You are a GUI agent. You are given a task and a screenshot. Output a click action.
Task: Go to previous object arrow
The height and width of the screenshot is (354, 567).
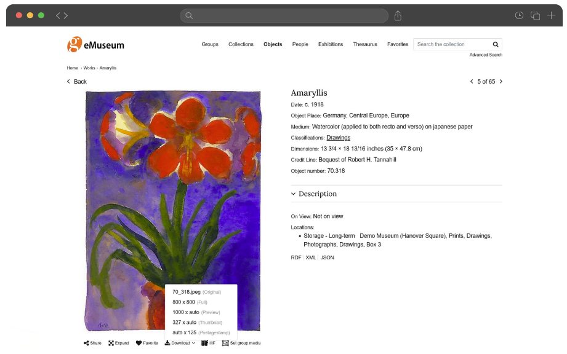point(472,82)
